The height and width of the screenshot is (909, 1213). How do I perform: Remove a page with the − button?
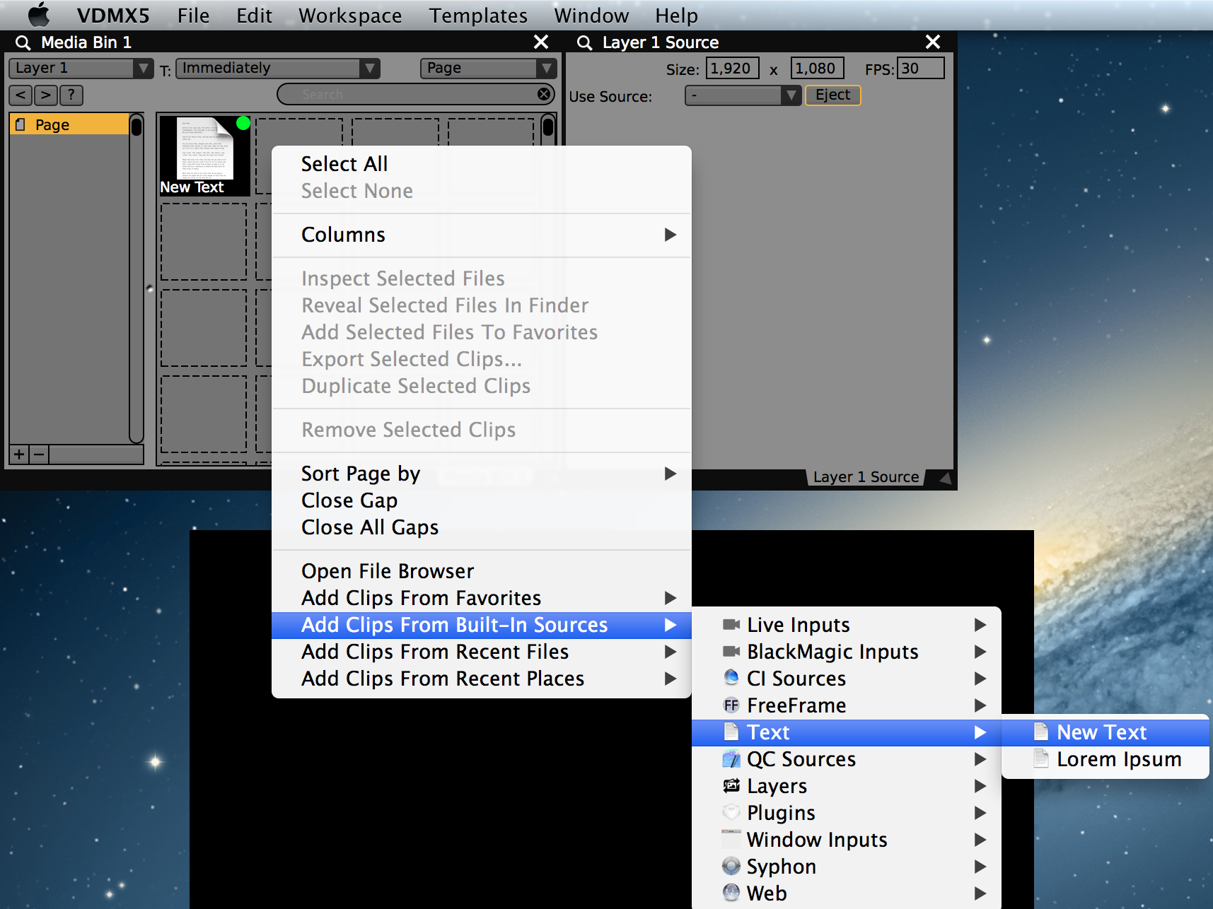click(x=40, y=454)
